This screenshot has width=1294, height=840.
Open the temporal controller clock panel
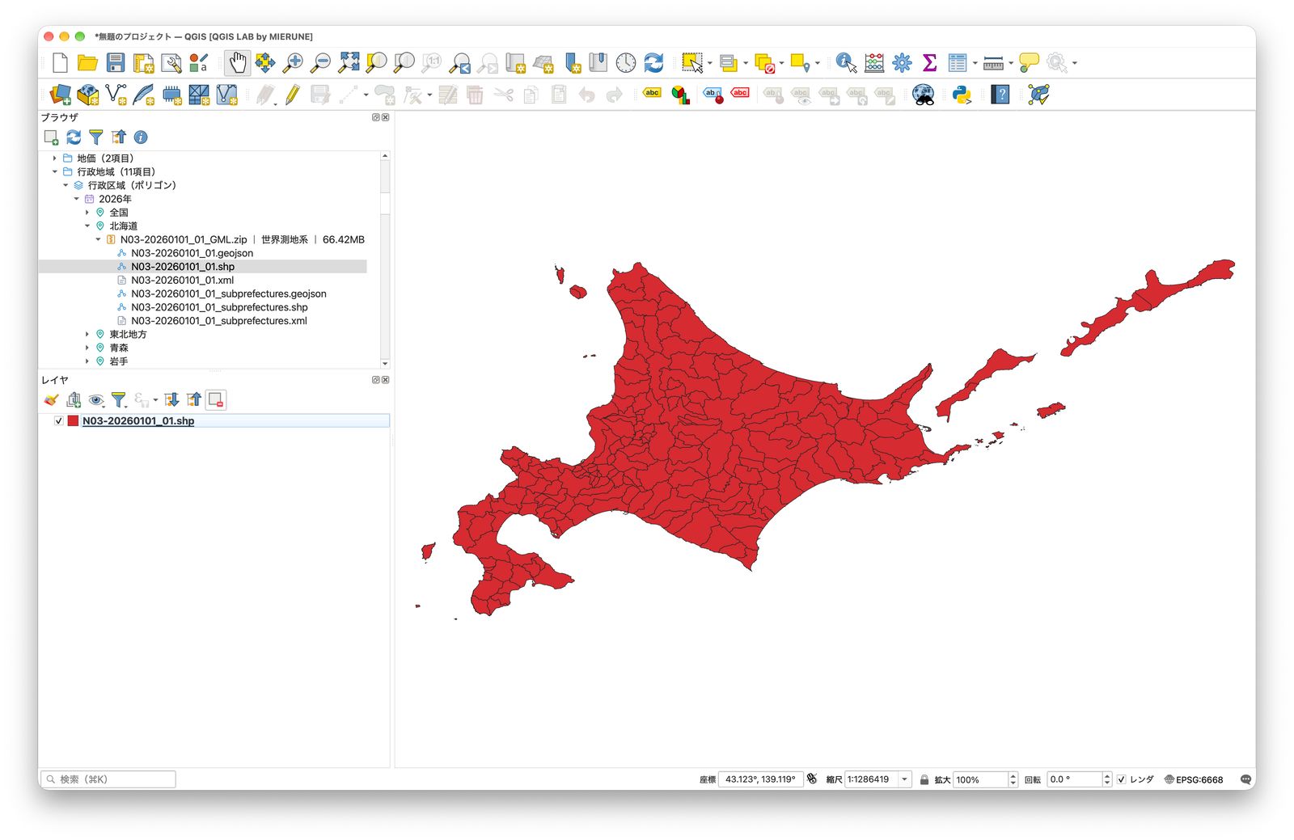[626, 62]
